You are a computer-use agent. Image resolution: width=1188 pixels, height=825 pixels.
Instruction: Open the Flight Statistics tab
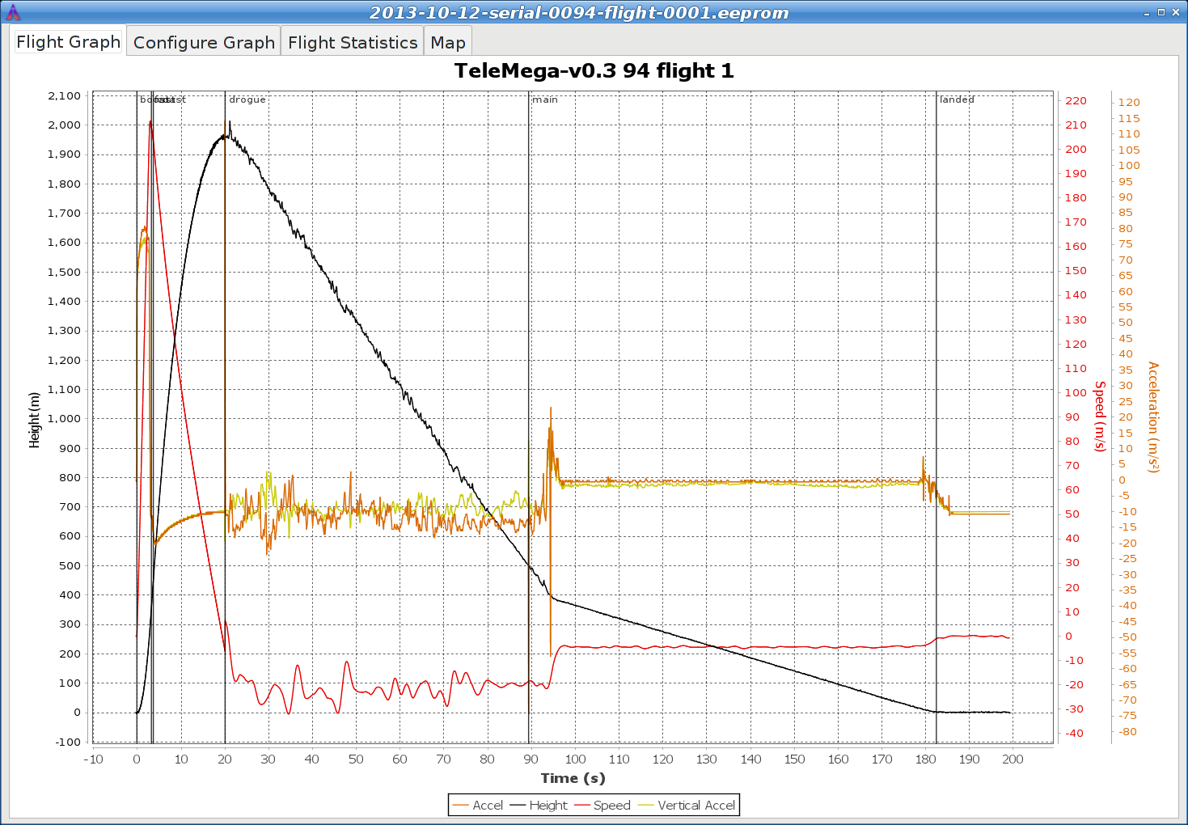[353, 42]
